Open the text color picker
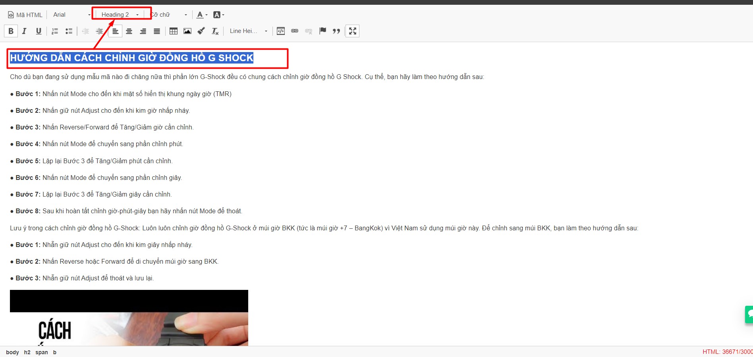Image resolution: width=753 pixels, height=357 pixels. point(202,15)
